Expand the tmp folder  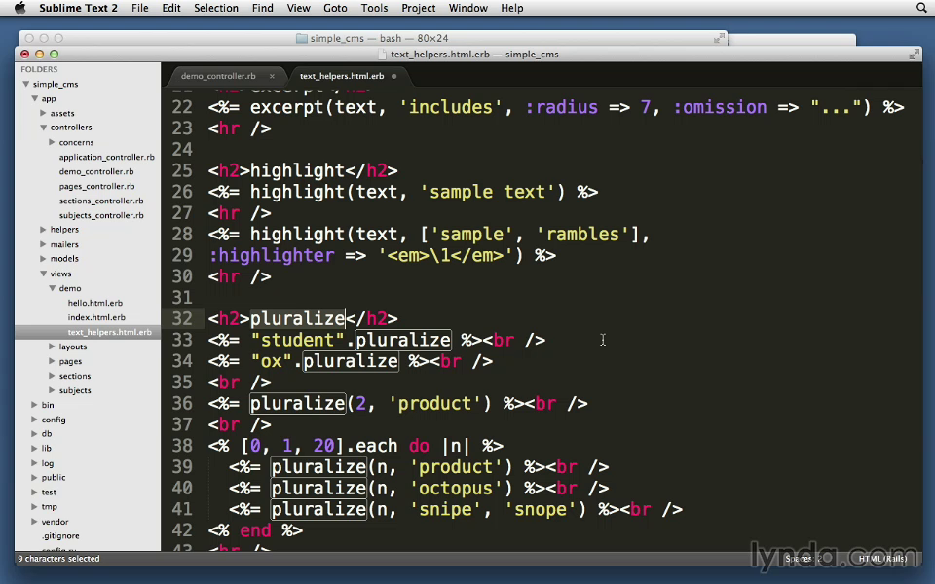click(35, 506)
